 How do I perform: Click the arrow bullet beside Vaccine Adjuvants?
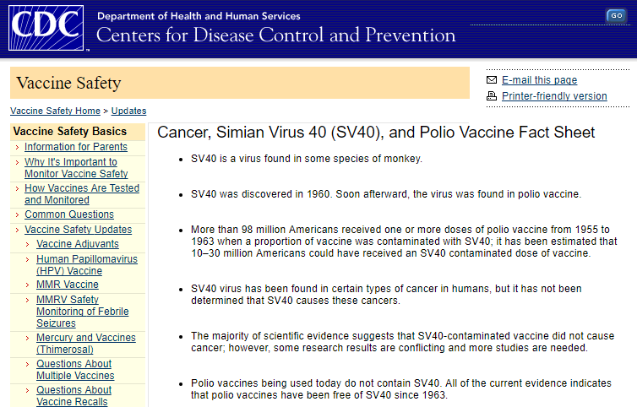[27, 245]
